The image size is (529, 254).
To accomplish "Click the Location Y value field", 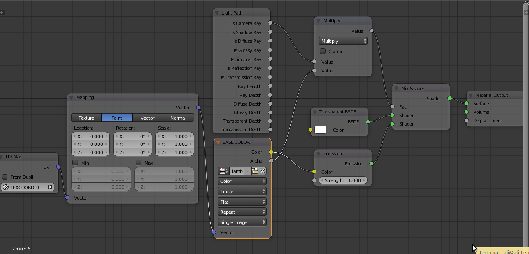I will 91,144.
